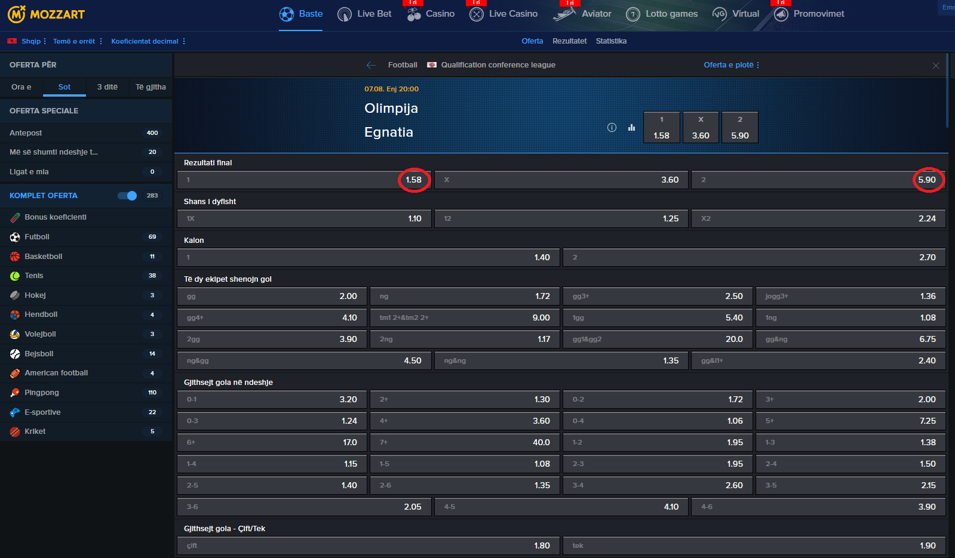Select total goals 3+ at 2.00

850,399
